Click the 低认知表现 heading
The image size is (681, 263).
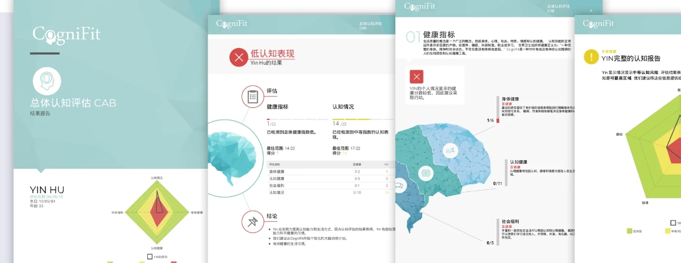(x=273, y=54)
